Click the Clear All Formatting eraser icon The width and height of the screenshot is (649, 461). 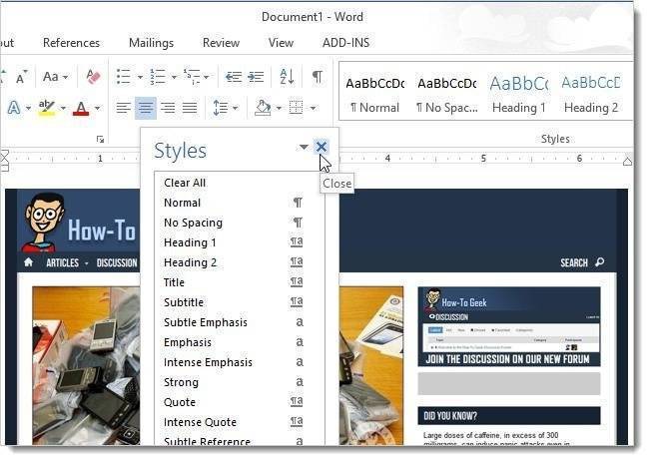point(93,77)
